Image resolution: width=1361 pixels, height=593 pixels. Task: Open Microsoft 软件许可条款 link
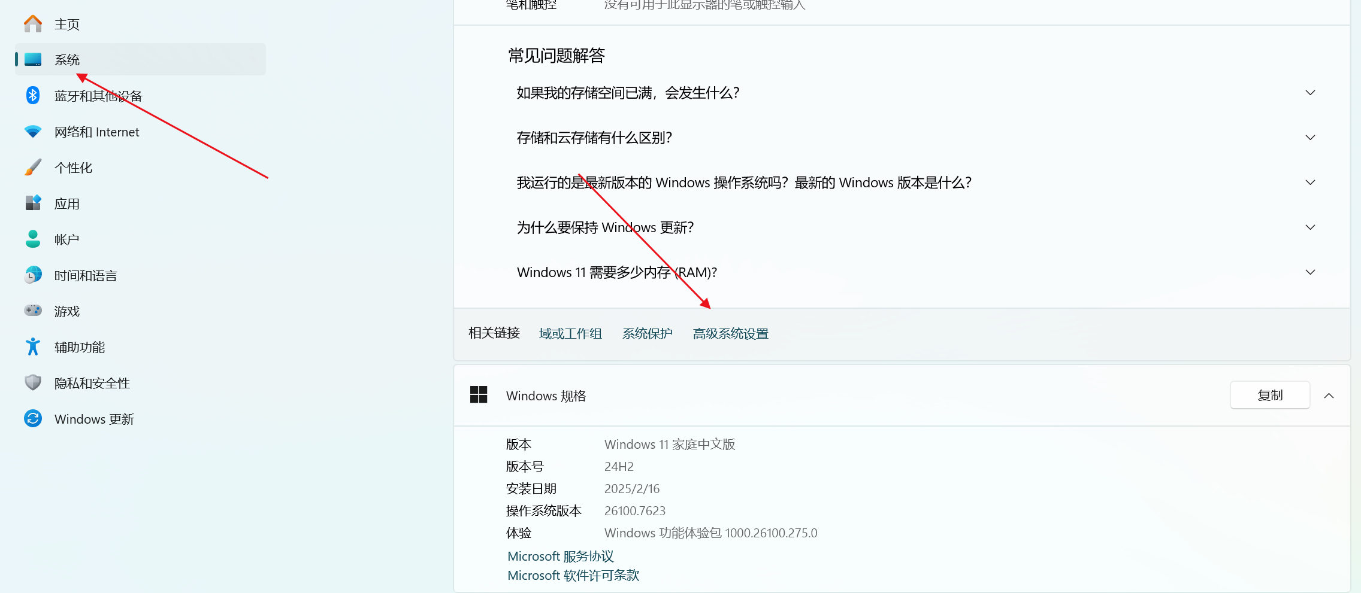point(573,576)
